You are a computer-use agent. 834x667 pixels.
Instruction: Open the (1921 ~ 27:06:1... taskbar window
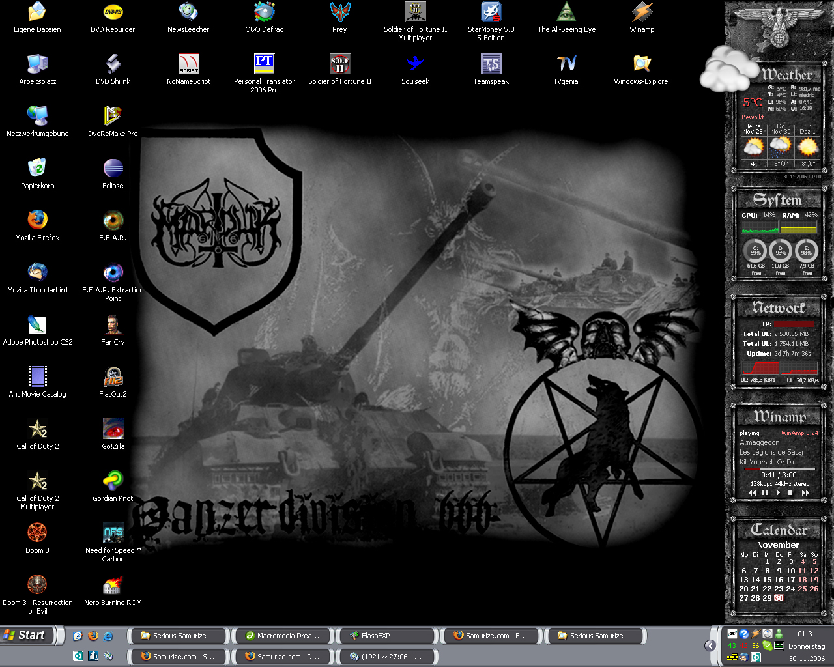click(x=387, y=656)
